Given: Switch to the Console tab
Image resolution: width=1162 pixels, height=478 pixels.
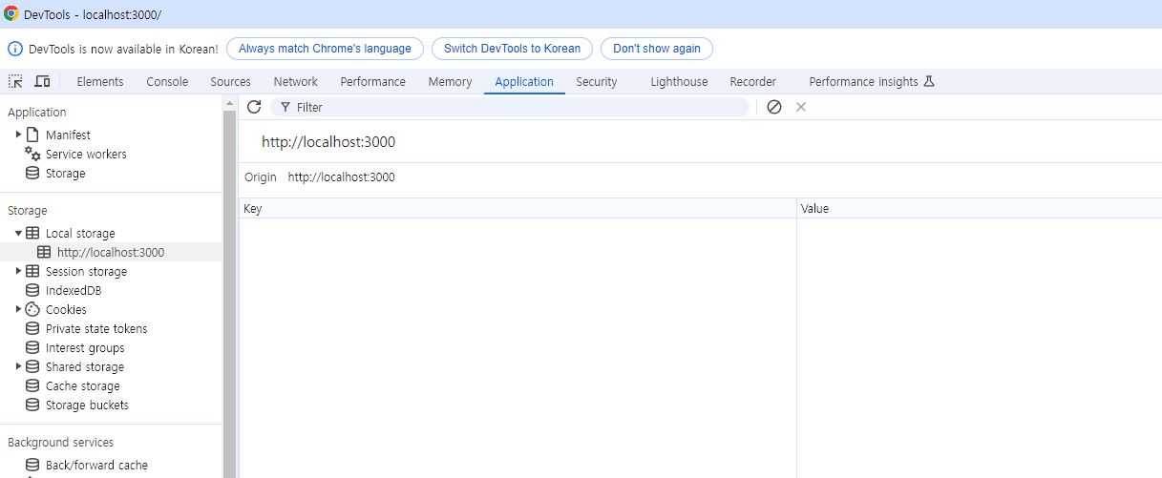Looking at the screenshot, I should click(x=167, y=82).
